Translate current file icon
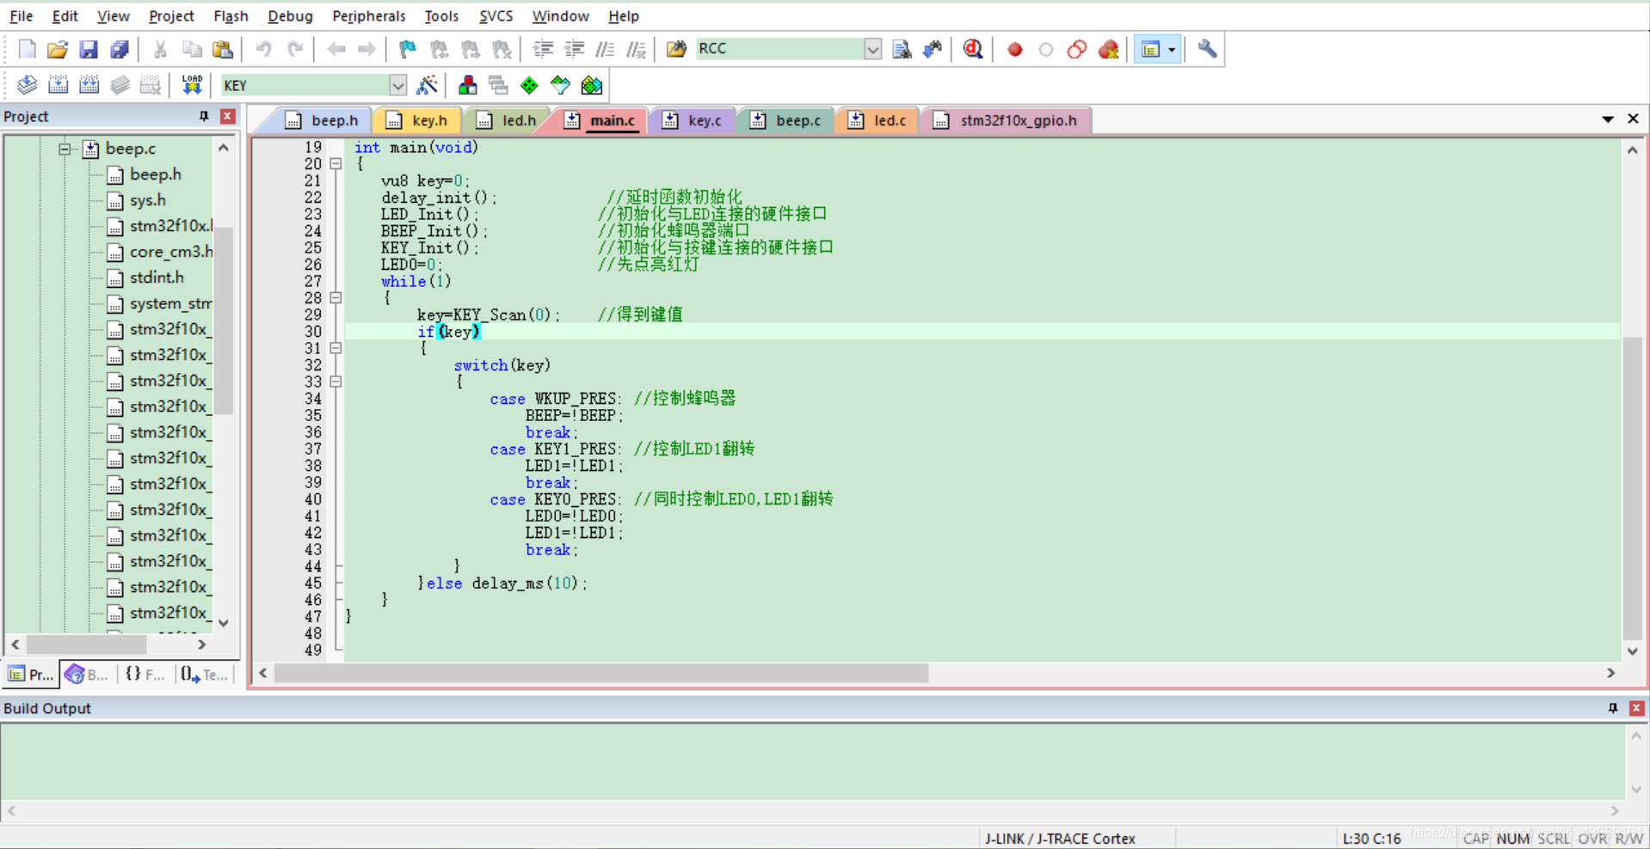1650x849 pixels. coord(27,85)
